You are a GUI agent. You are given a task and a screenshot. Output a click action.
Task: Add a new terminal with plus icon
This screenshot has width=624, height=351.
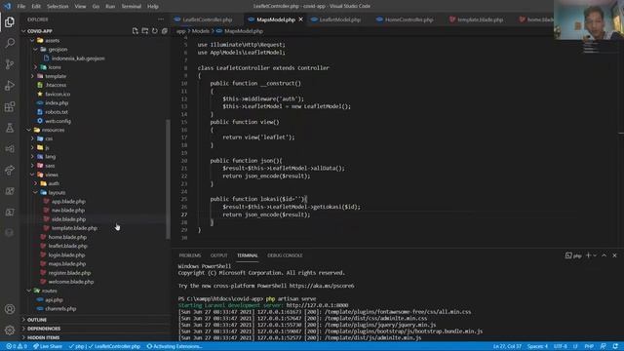click(588, 255)
